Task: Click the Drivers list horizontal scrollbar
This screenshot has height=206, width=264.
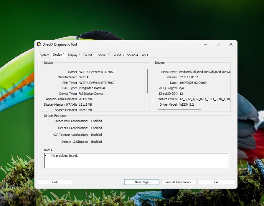Action: pos(179,109)
